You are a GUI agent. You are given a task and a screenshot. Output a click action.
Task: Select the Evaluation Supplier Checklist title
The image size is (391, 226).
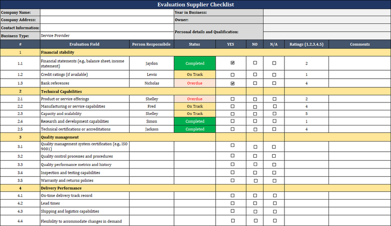coord(195,4)
